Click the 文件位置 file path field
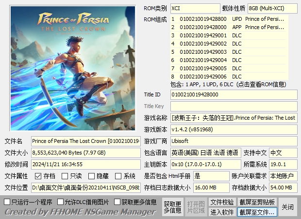Viewport: 301px width, 219px height. [85, 188]
